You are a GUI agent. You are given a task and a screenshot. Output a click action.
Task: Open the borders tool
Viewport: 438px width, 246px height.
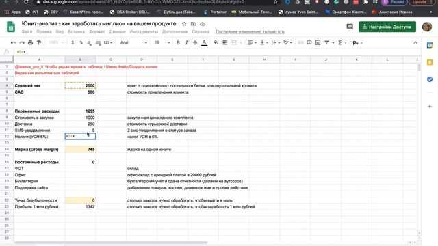(x=225, y=42)
